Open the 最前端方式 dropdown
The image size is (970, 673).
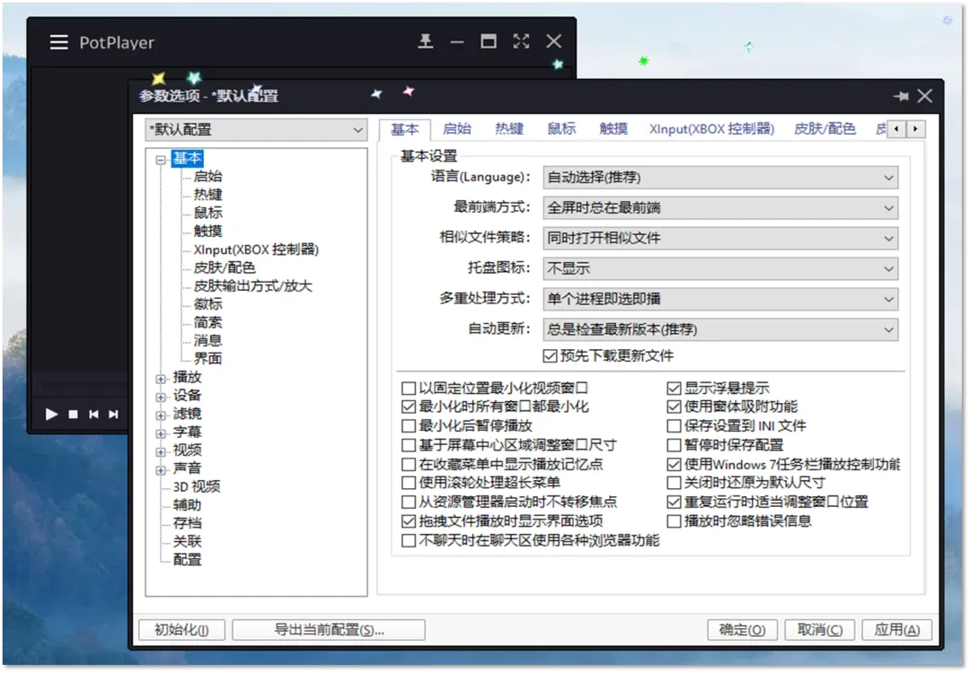(x=720, y=208)
